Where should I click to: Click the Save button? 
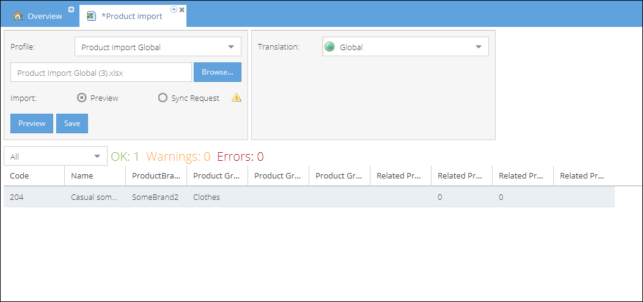(72, 123)
